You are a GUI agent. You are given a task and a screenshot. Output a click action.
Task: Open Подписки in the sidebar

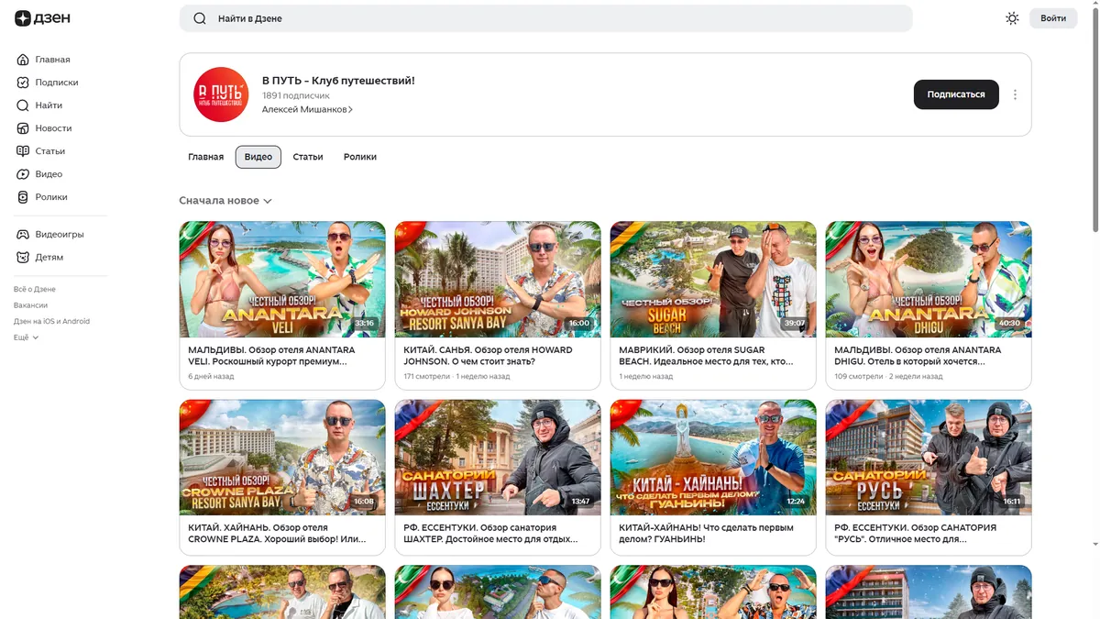48,83
